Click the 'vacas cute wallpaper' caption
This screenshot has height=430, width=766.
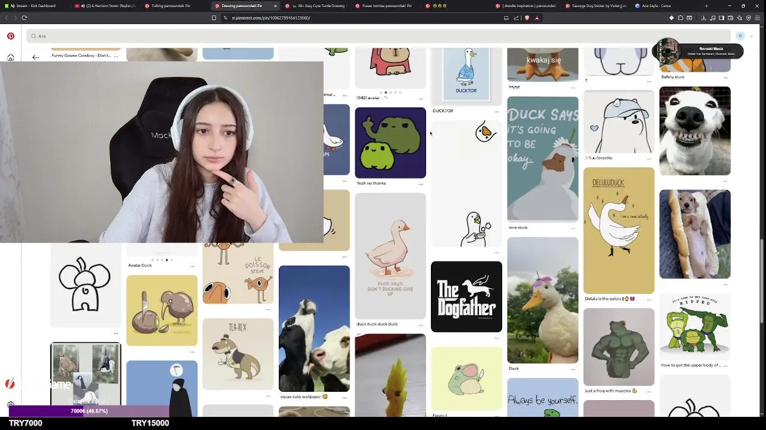[304, 397]
